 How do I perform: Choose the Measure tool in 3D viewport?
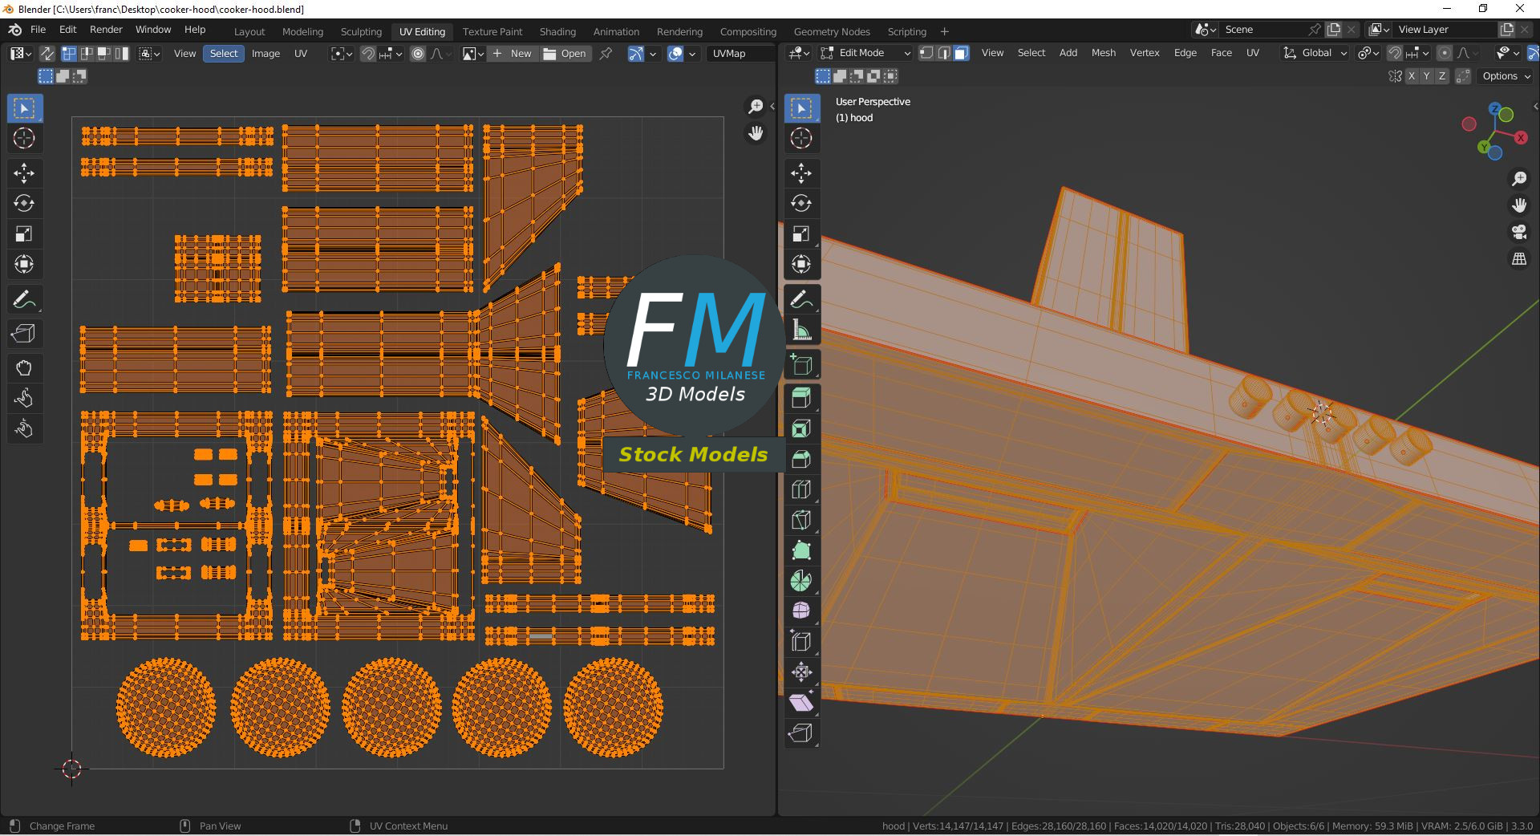801,330
